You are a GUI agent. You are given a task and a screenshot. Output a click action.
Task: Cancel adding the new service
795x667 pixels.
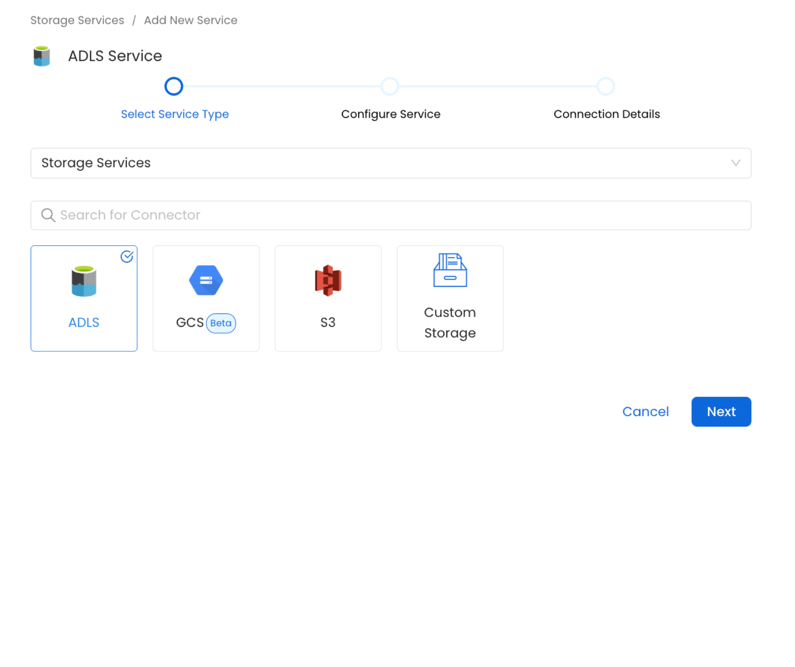pyautogui.click(x=646, y=411)
